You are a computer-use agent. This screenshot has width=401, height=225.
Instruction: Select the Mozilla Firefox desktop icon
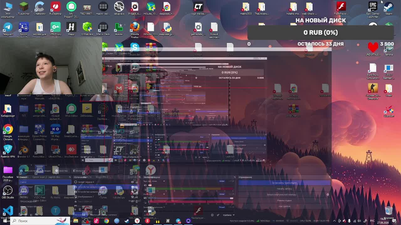pyautogui.click(x=135, y=30)
